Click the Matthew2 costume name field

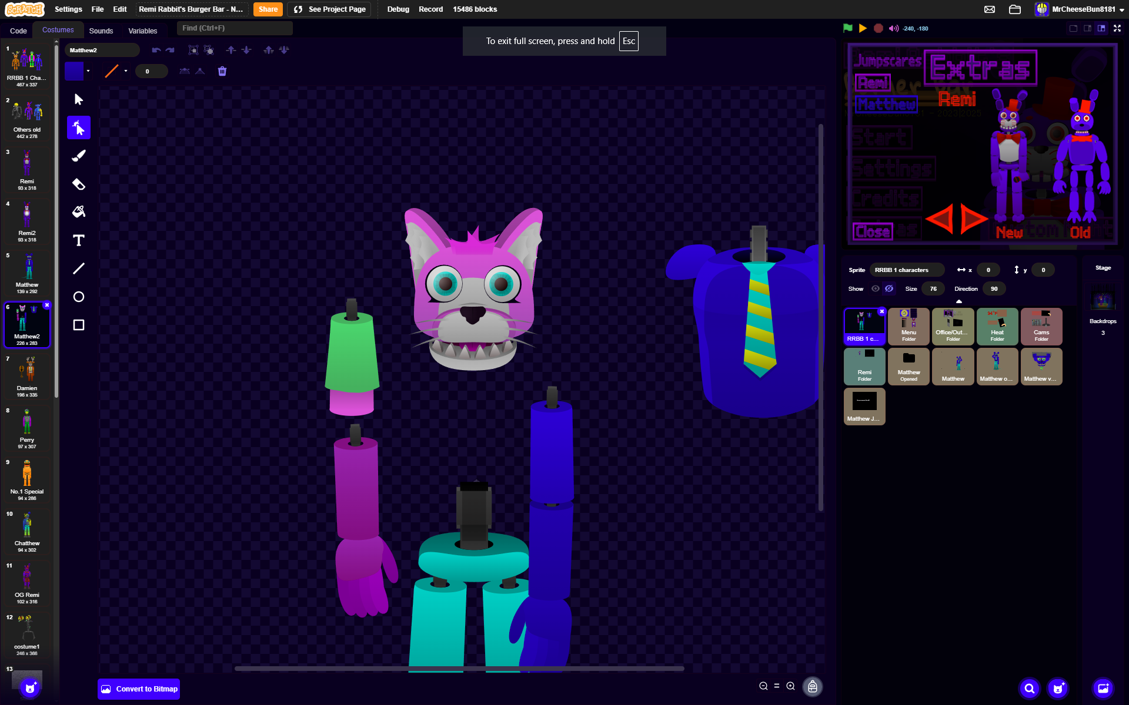click(x=102, y=51)
